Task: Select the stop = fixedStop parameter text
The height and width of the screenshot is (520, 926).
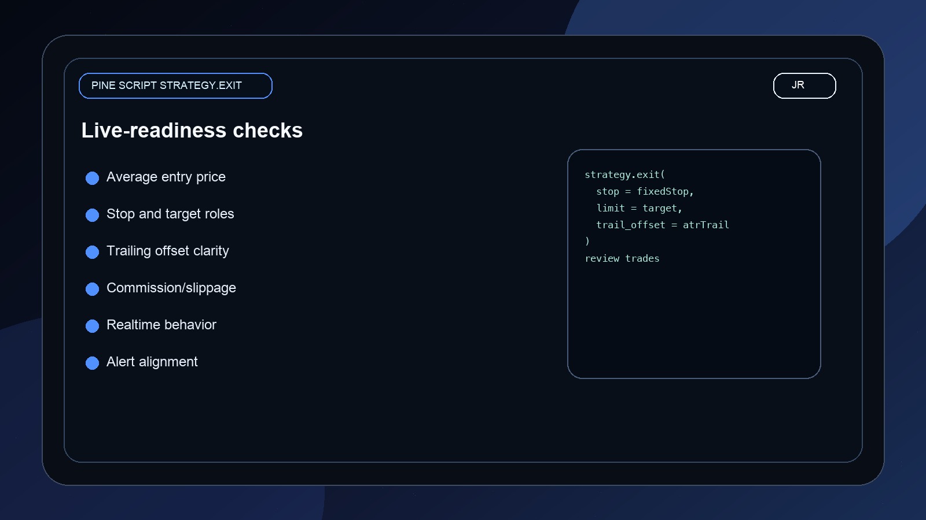Action: (645, 191)
